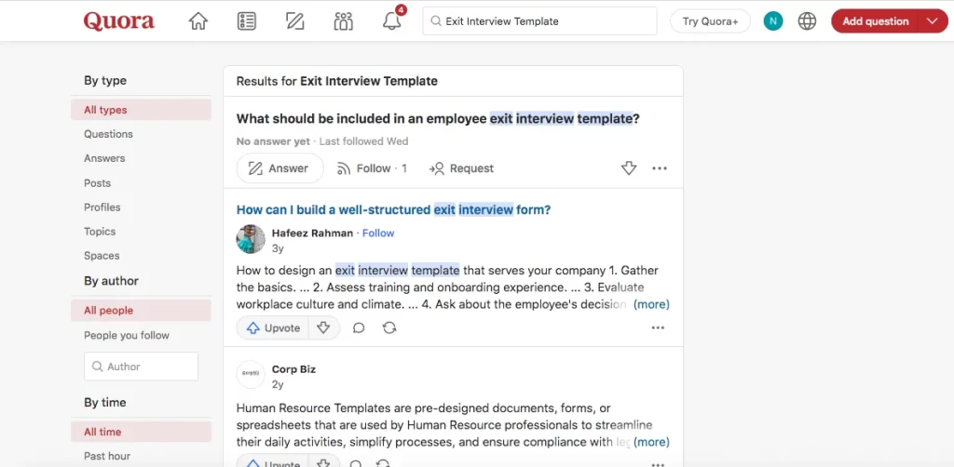Open the Spaces people icon
The width and height of the screenshot is (954, 467).
pos(343,21)
